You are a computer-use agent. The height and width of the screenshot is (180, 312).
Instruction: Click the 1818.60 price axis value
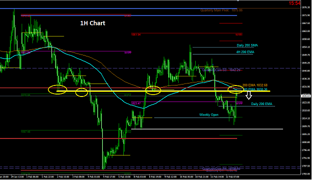[x=306, y=110]
